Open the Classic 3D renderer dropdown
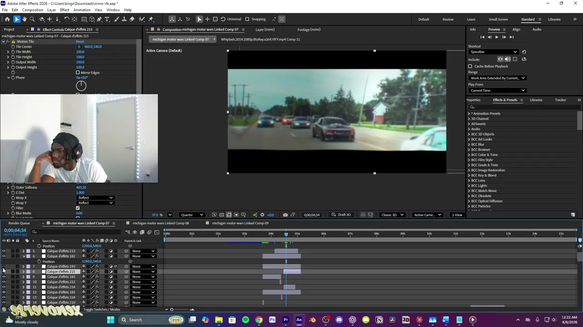The height and width of the screenshot is (327, 583). [x=392, y=215]
